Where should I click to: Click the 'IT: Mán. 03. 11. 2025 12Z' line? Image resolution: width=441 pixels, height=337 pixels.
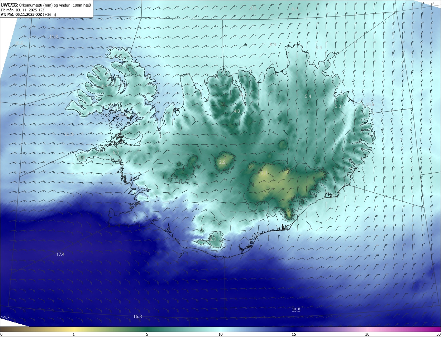23,10
